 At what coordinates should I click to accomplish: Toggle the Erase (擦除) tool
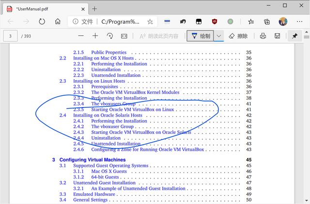[x=238, y=36]
